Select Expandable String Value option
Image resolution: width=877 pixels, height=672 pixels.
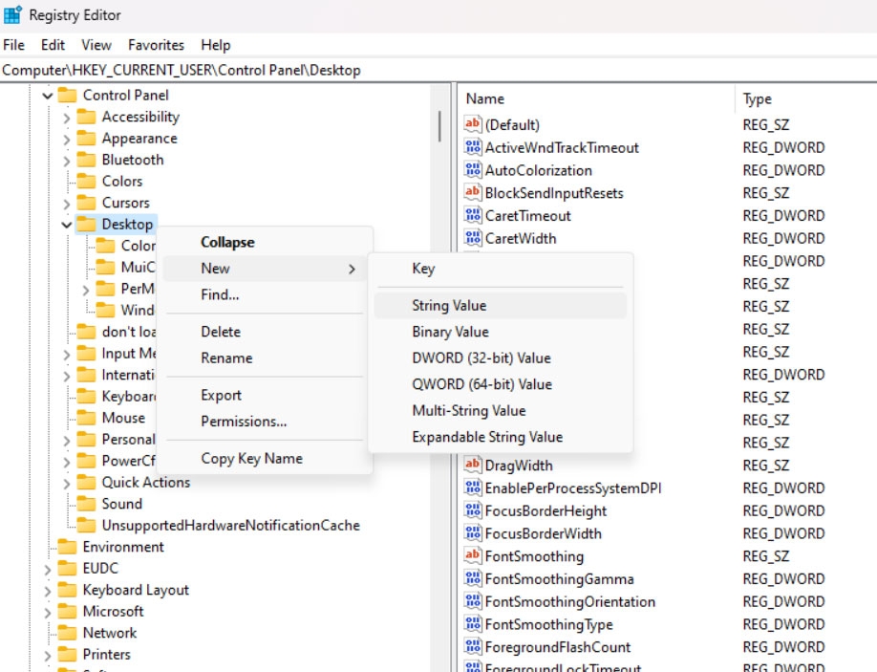tap(501, 437)
